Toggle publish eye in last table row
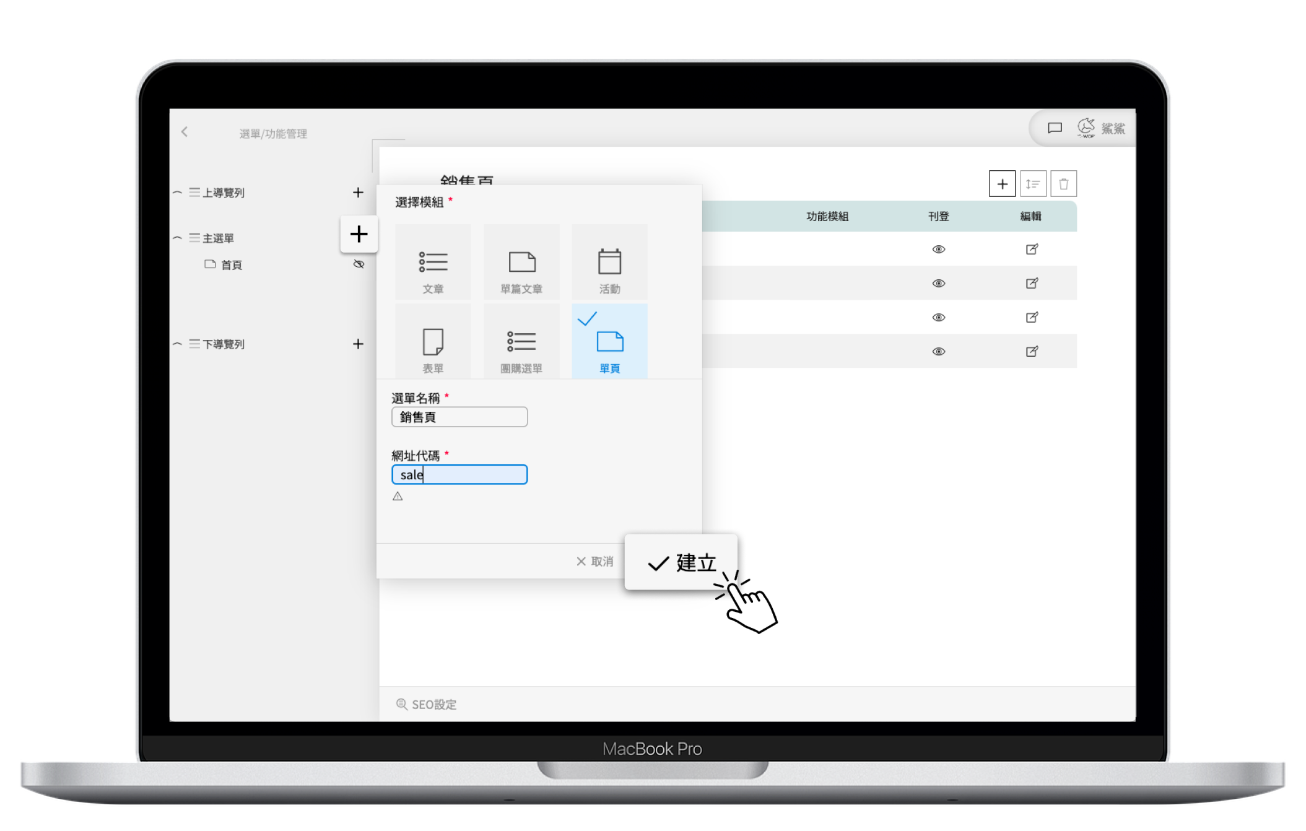Screen dimensions: 1306x831 tap(939, 351)
